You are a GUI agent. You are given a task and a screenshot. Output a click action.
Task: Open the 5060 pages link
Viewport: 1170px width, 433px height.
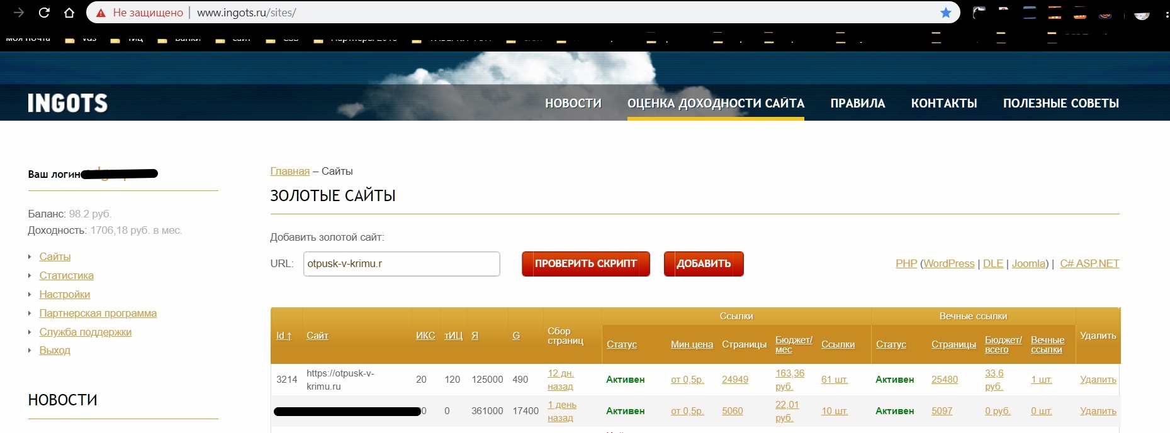point(733,411)
